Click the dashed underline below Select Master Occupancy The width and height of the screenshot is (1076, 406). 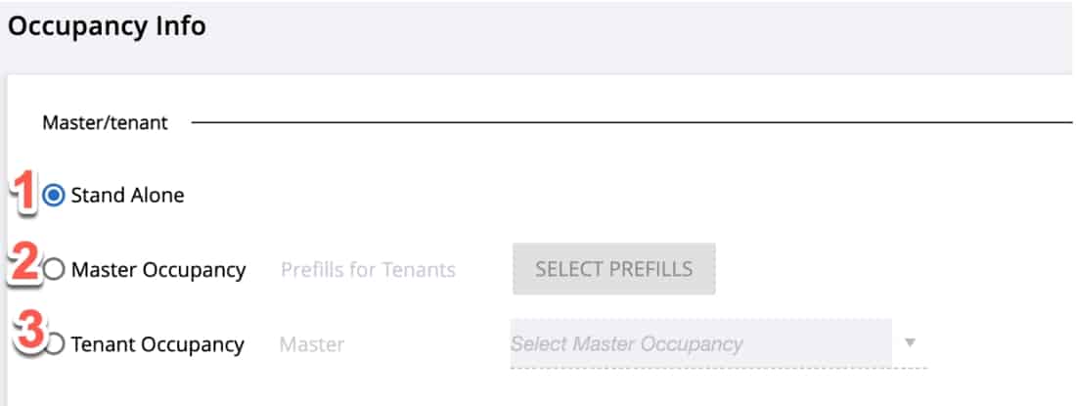(718, 368)
